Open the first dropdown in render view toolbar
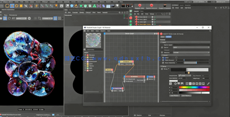This screenshot has width=230, height=117. pos(21,18)
